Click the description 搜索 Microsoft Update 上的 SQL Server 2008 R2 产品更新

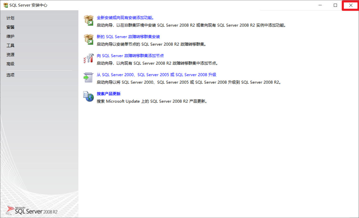[x=152, y=101]
